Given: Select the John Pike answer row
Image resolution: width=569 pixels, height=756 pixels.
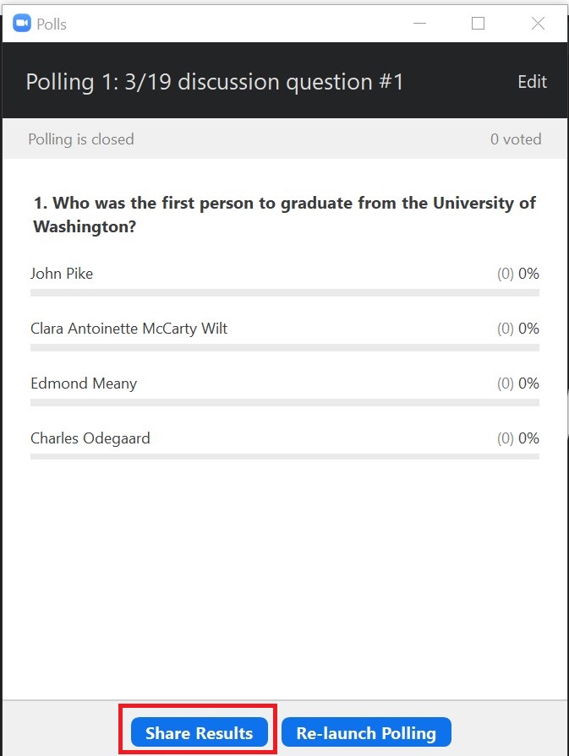Looking at the screenshot, I should (x=62, y=274).
